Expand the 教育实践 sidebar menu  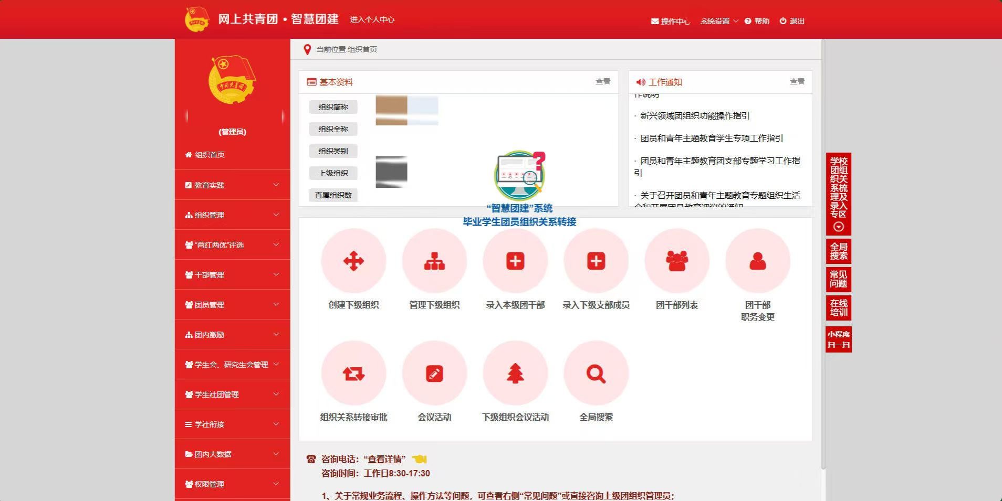(x=232, y=185)
